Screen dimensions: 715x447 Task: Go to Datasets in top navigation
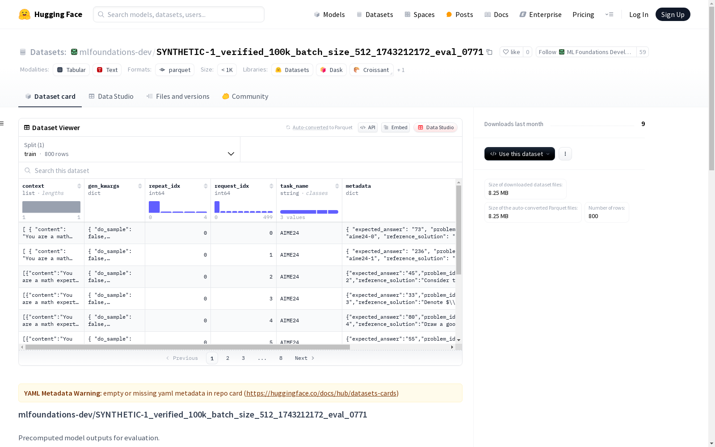[374, 14]
